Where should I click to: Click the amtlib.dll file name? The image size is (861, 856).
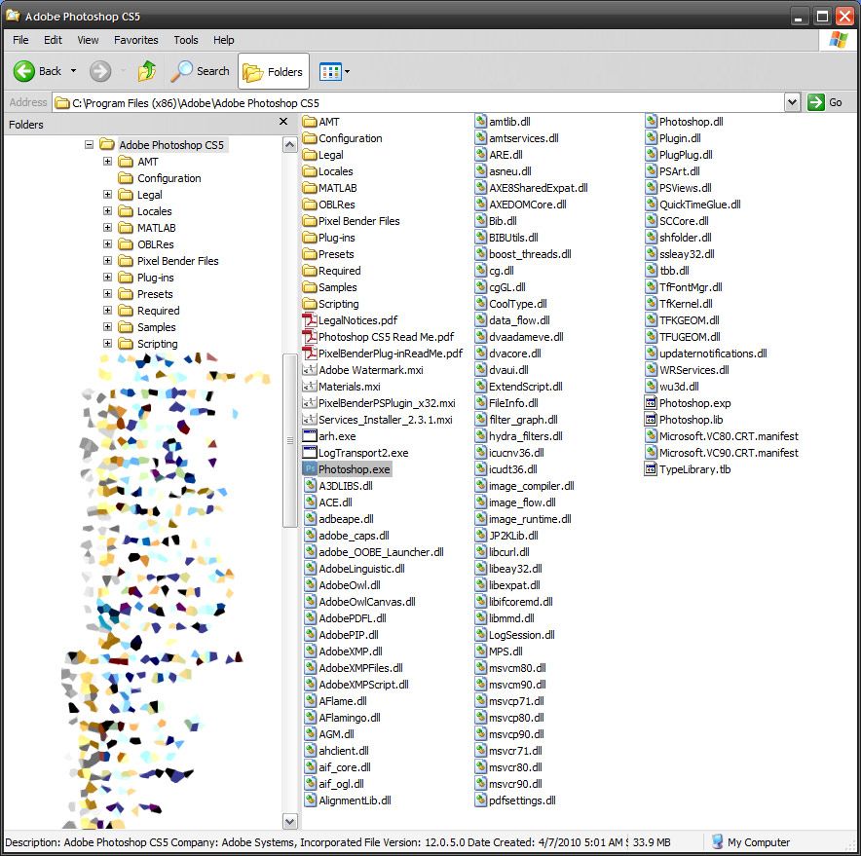coord(509,122)
